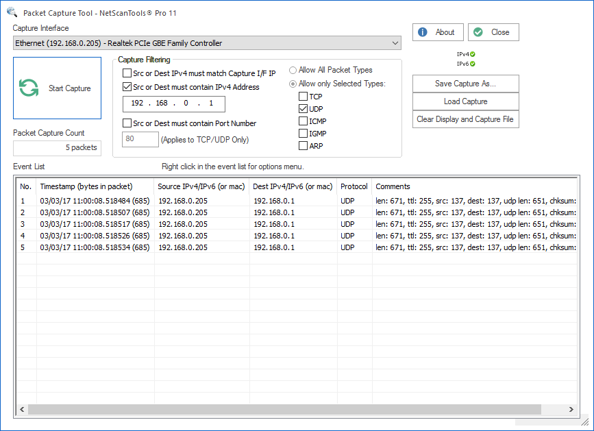Viewport: 594px width, 431px height.
Task: Sort by Comments column header
Action: click(474, 186)
